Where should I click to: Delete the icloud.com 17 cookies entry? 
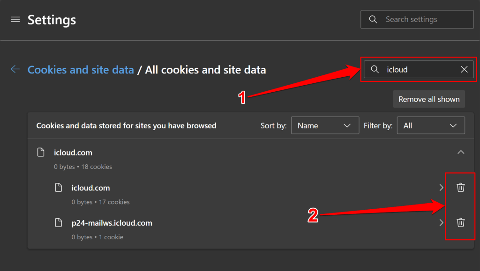click(x=461, y=188)
